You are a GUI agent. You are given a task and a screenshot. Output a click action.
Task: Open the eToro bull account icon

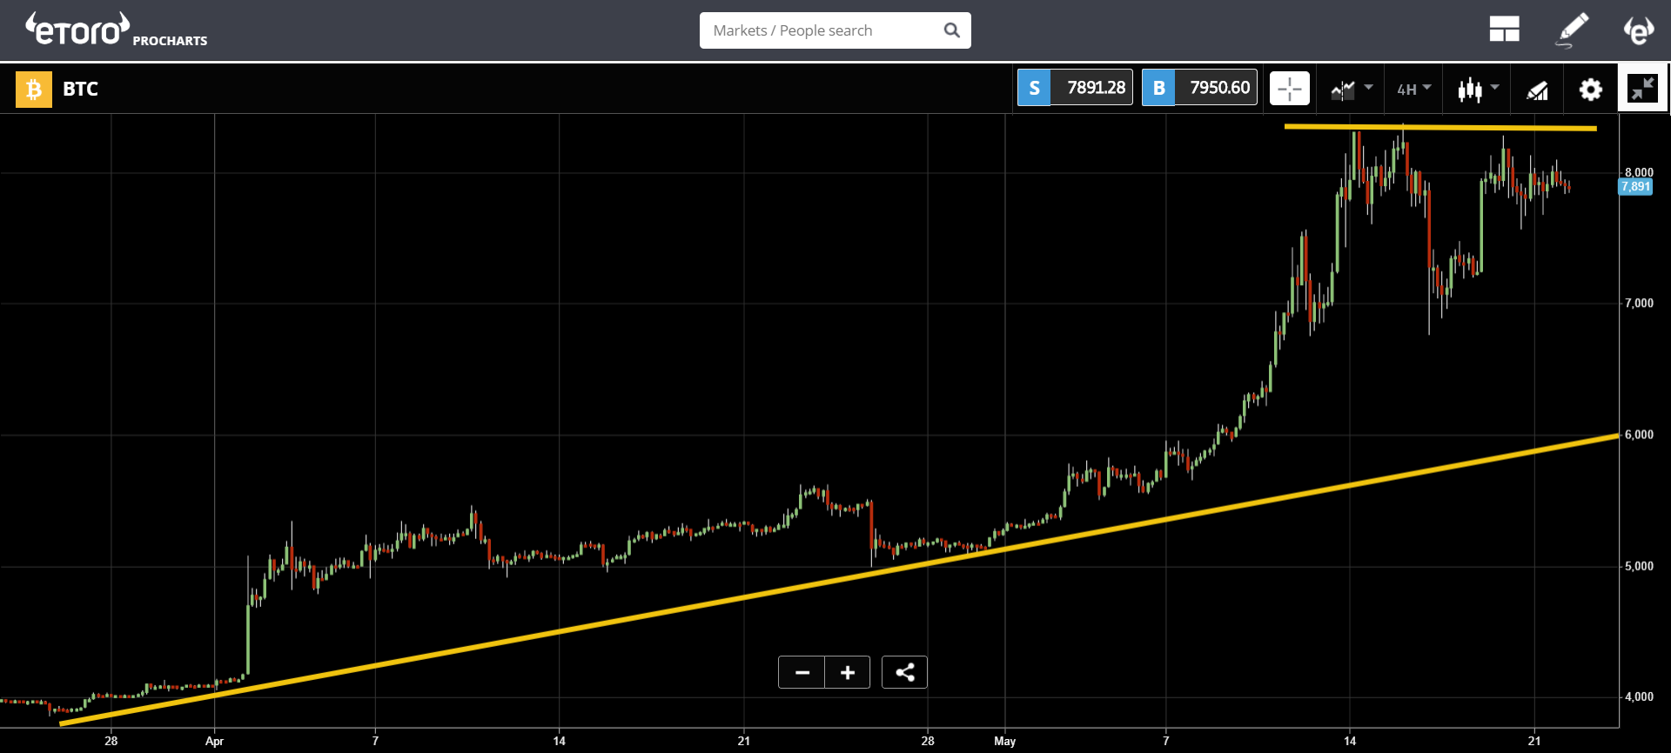point(1638,30)
